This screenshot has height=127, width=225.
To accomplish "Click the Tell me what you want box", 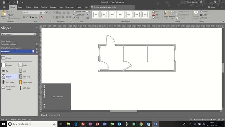I will (112, 7).
